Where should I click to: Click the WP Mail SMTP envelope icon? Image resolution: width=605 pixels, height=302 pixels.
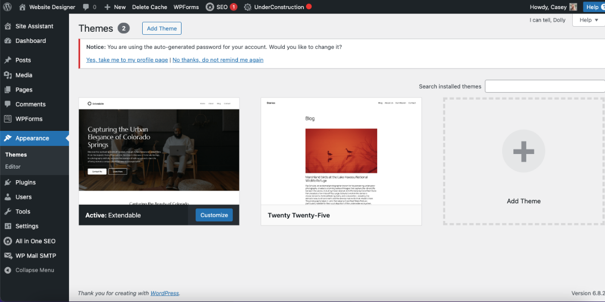coord(8,256)
